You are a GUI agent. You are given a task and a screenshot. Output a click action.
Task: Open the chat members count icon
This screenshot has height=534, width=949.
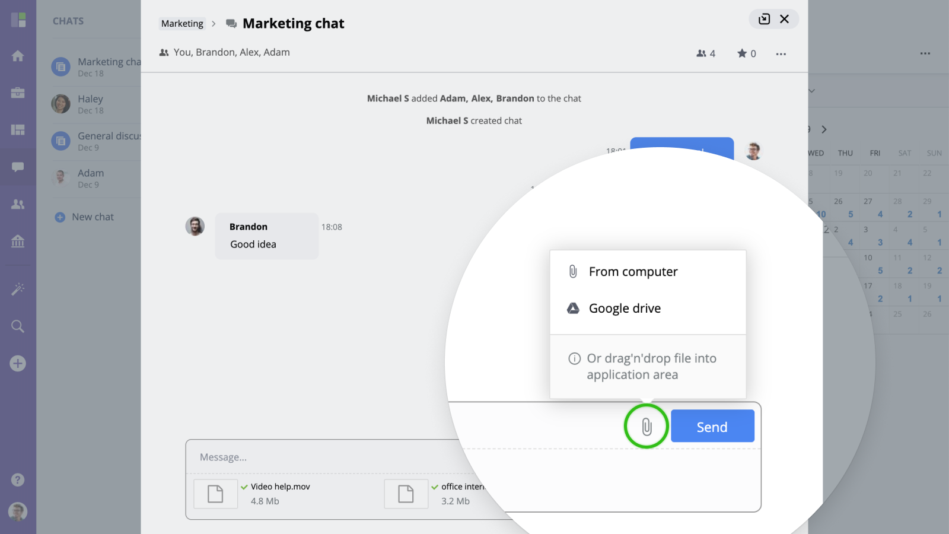click(706, 53)
